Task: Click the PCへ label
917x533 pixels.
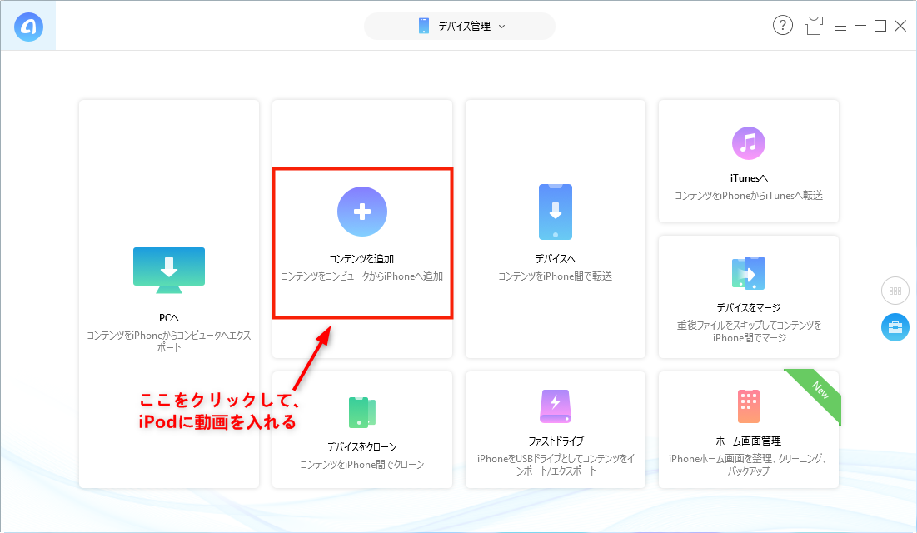Action: click(169, 317)
